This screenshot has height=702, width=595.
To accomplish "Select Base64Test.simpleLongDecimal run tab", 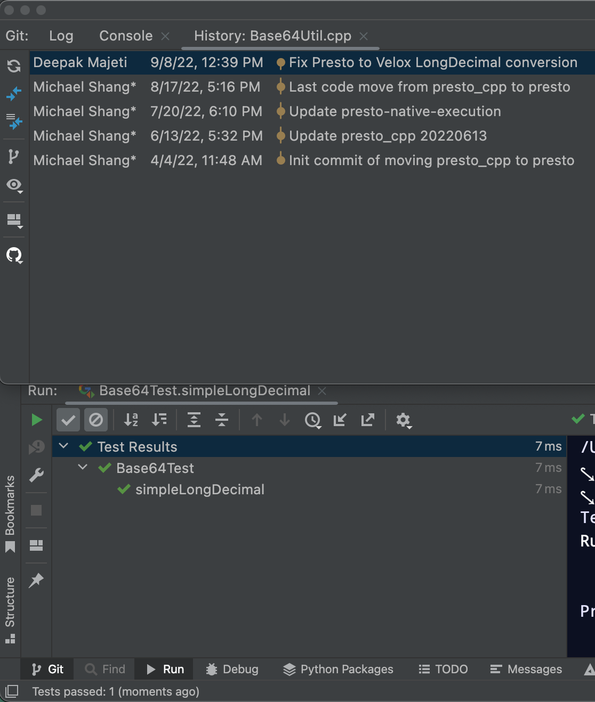I will tap(205, 390).
